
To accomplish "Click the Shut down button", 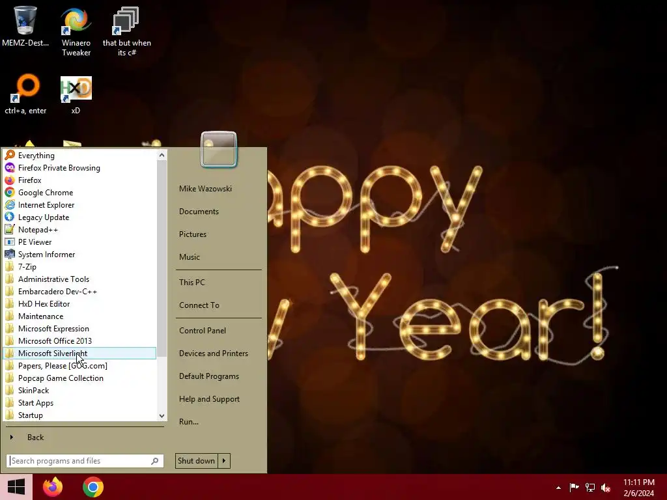I will pyautogui.click(x=197, y=461).
